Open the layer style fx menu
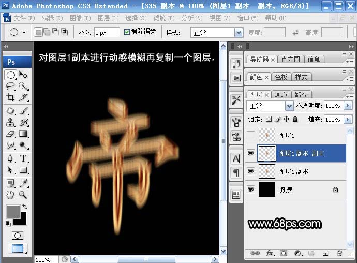 tap(270, 253)
